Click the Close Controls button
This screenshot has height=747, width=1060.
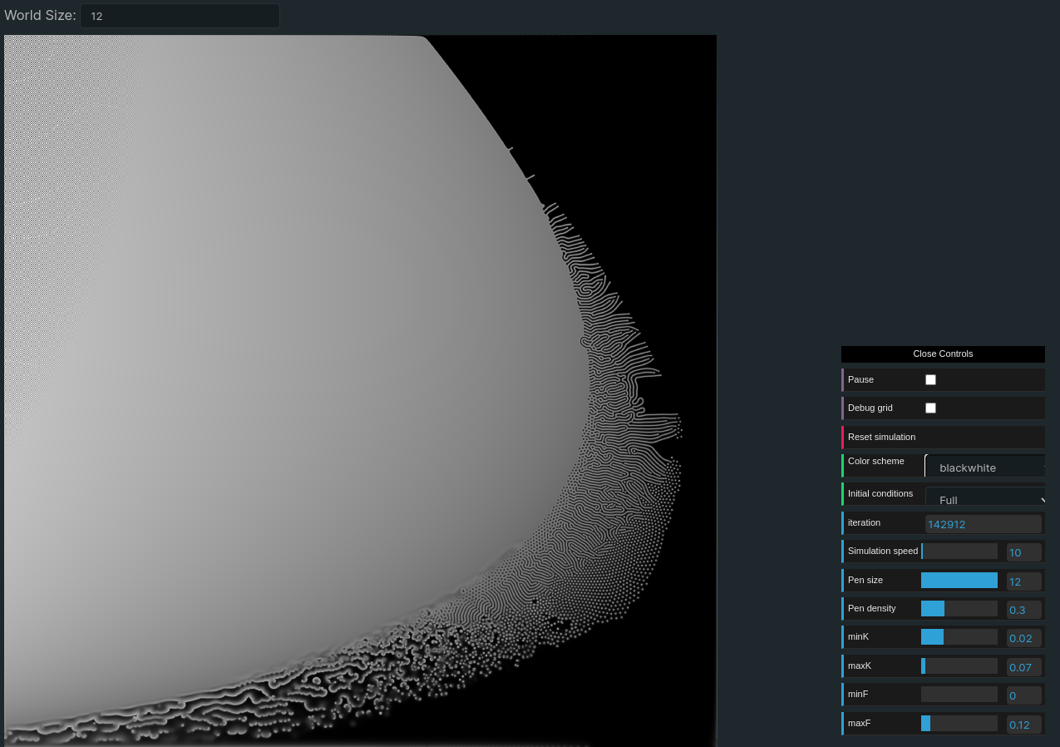(x=943, y=354)
